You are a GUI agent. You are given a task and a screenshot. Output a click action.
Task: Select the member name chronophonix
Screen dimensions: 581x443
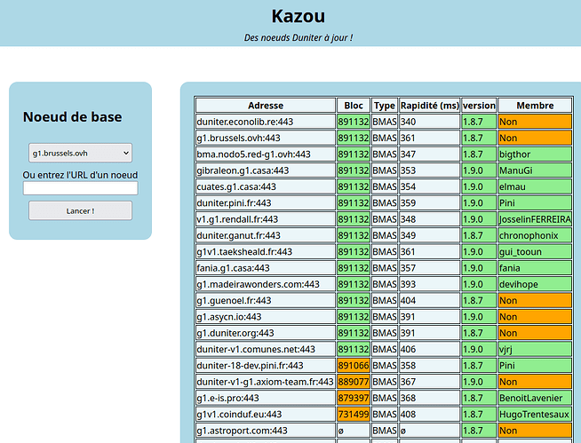[x=535, y=235]
